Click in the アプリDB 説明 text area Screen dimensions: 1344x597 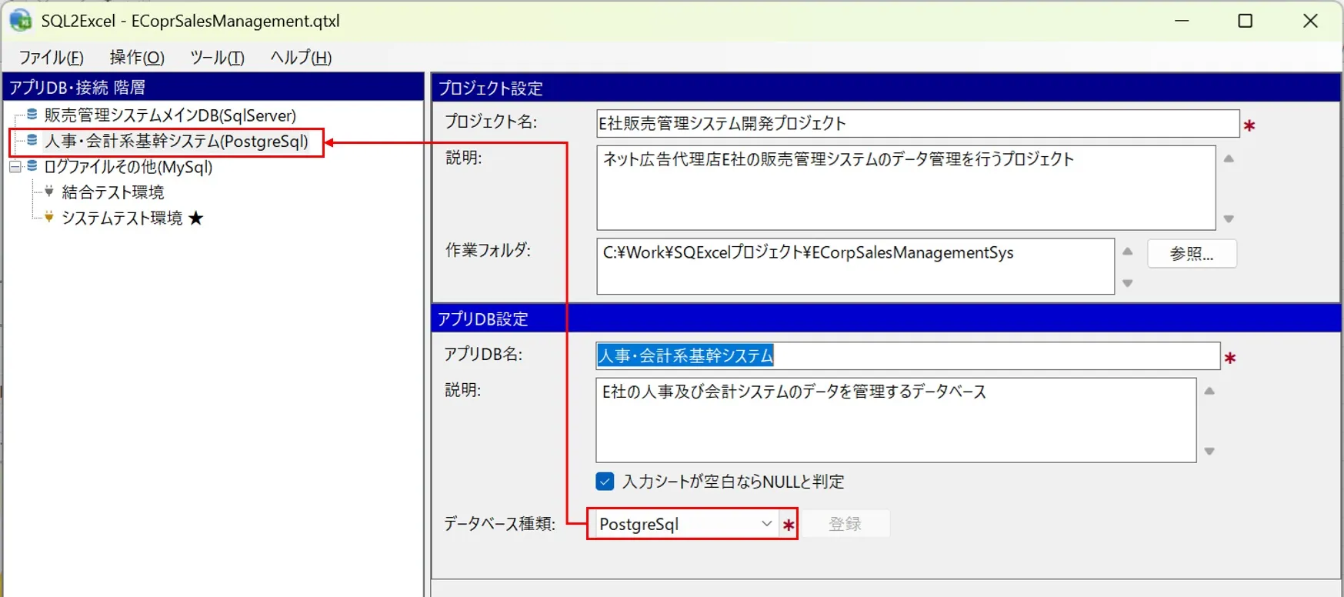895,420
